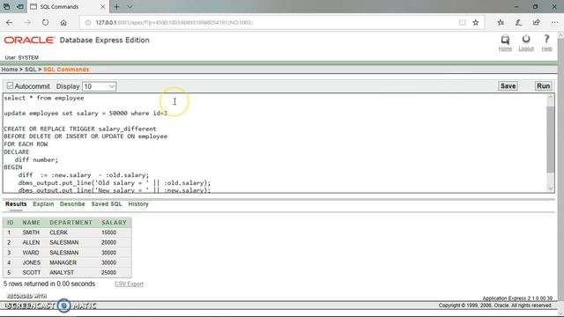The image size is (564, 317).
Task: Close the SQL Commands tab
Action: point(102,6)
